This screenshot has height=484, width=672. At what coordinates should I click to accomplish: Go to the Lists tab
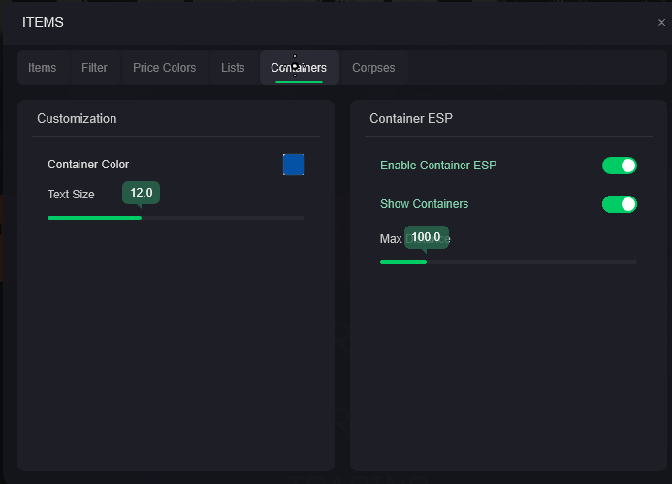click(233, 68)
